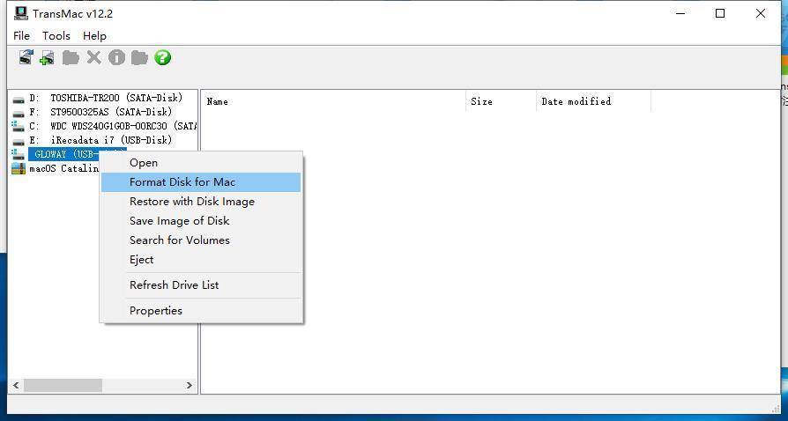Sort by the Name column header
Viewport: 788px width, 421px height.
(334, 101)
